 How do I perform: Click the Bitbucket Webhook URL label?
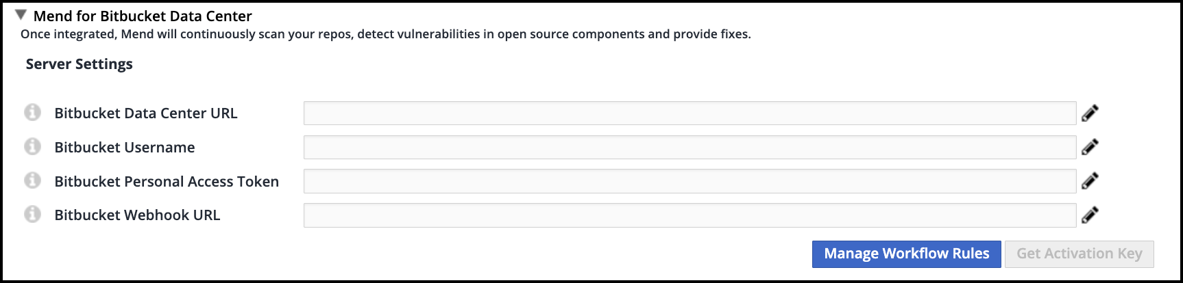tap(137, 215)
